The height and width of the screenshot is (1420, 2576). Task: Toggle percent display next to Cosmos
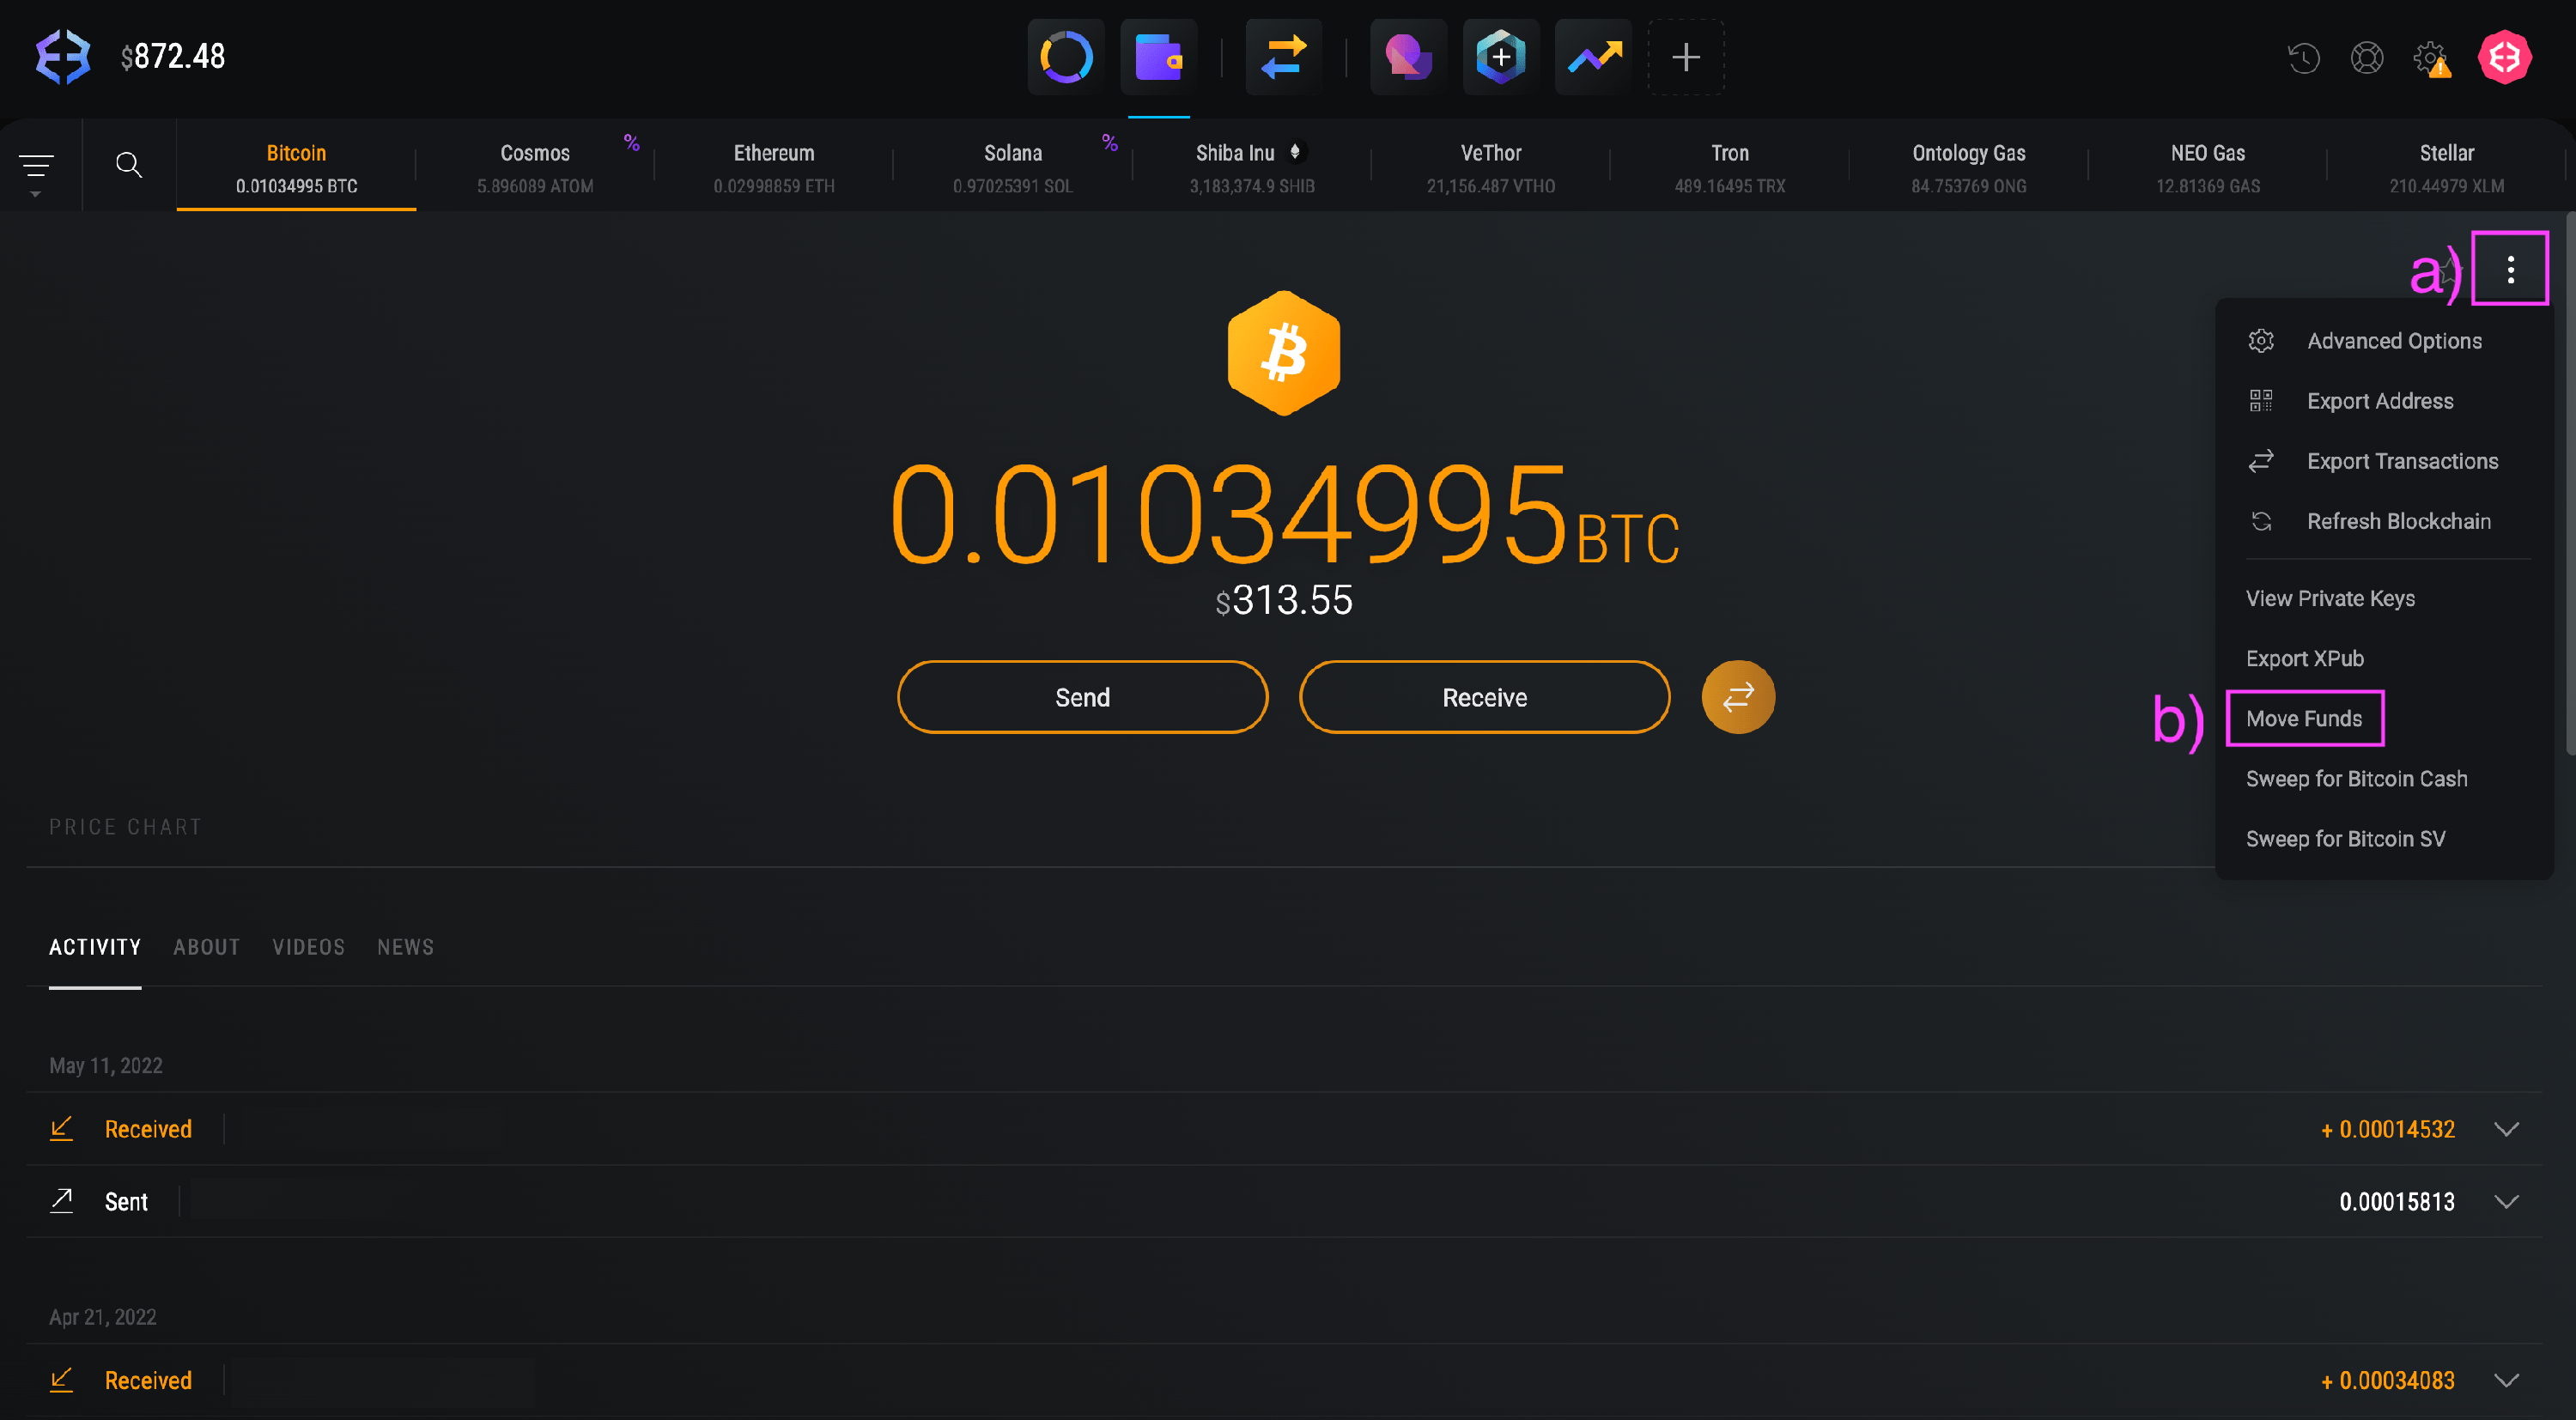pyautogui.click(x=631, y=143)
